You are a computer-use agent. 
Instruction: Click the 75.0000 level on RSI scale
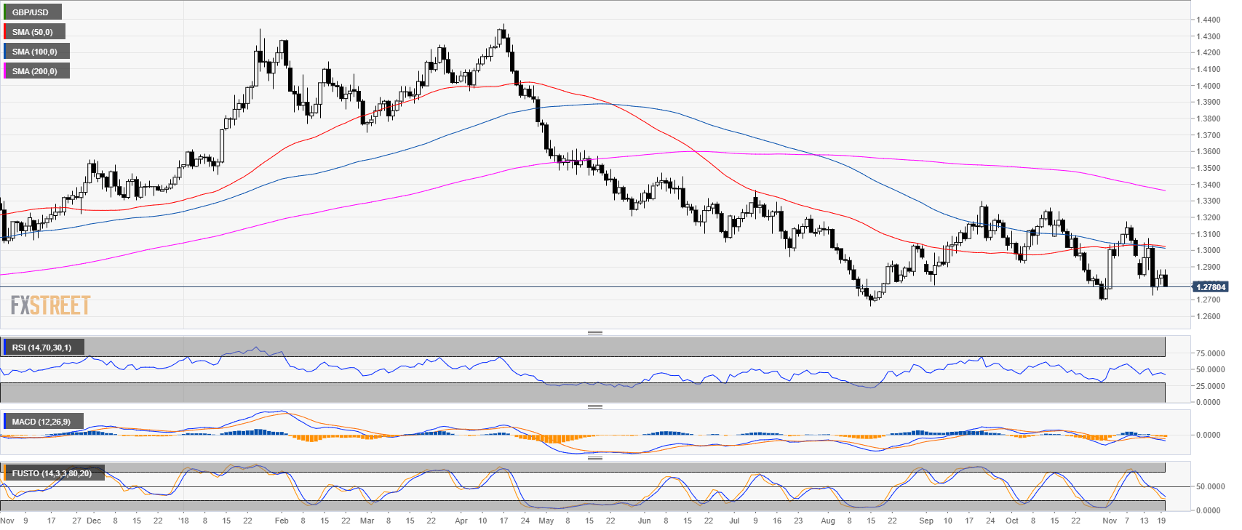[x=1210, y=353]
